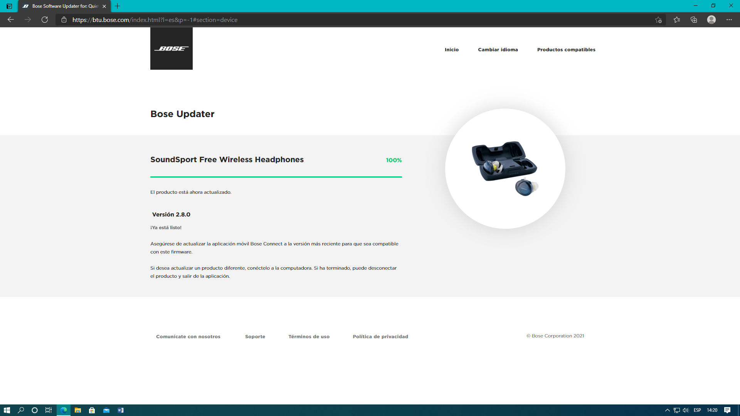
Task: Open Microsoft Store from taskbar
Action: [92, 410]
